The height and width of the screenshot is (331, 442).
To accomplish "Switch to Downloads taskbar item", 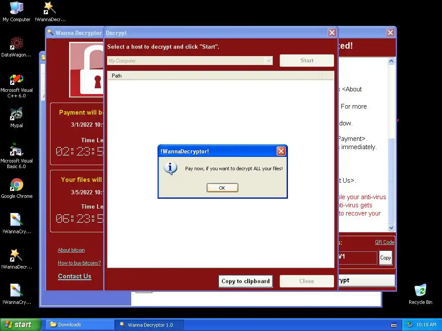I will [80, 325].
